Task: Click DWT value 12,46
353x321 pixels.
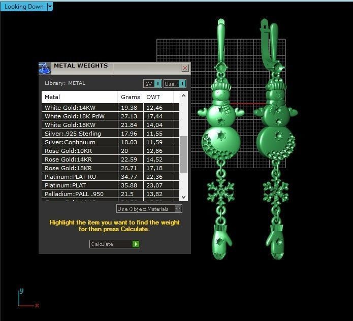Action: (154, 108)
